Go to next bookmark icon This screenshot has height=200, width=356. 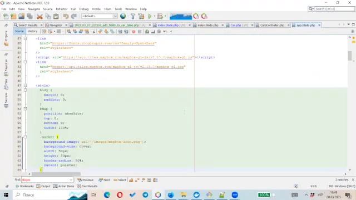tap(106, 32)
